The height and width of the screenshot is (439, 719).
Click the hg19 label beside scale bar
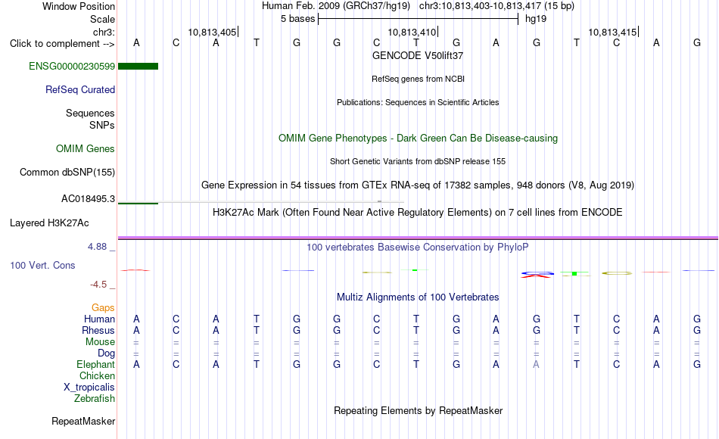pos(536,19)
